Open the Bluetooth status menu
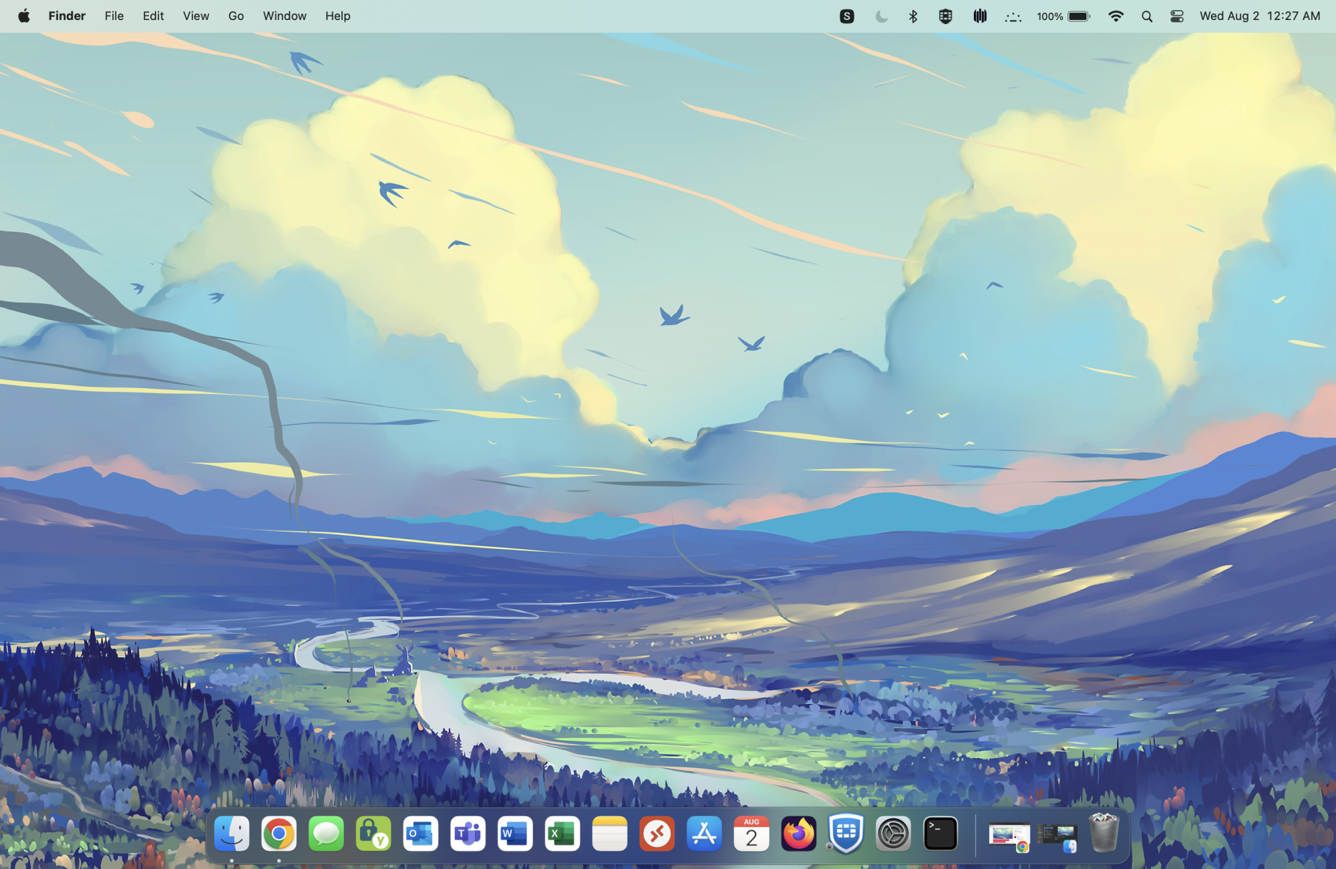The width and height of the screenshot is (1336, 869). point(913,16)
